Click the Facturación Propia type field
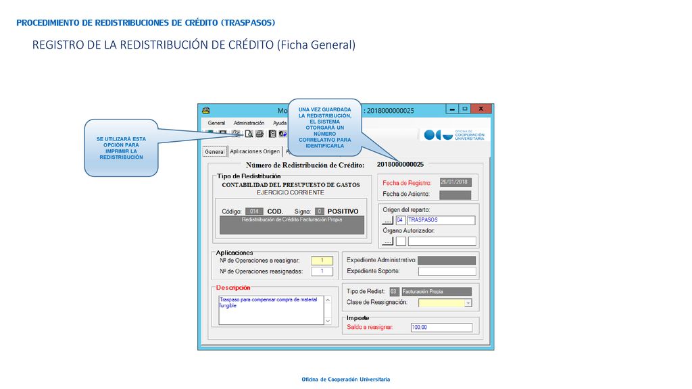Image resolution: width=692 pixels, height=389 pixels. 437,292
